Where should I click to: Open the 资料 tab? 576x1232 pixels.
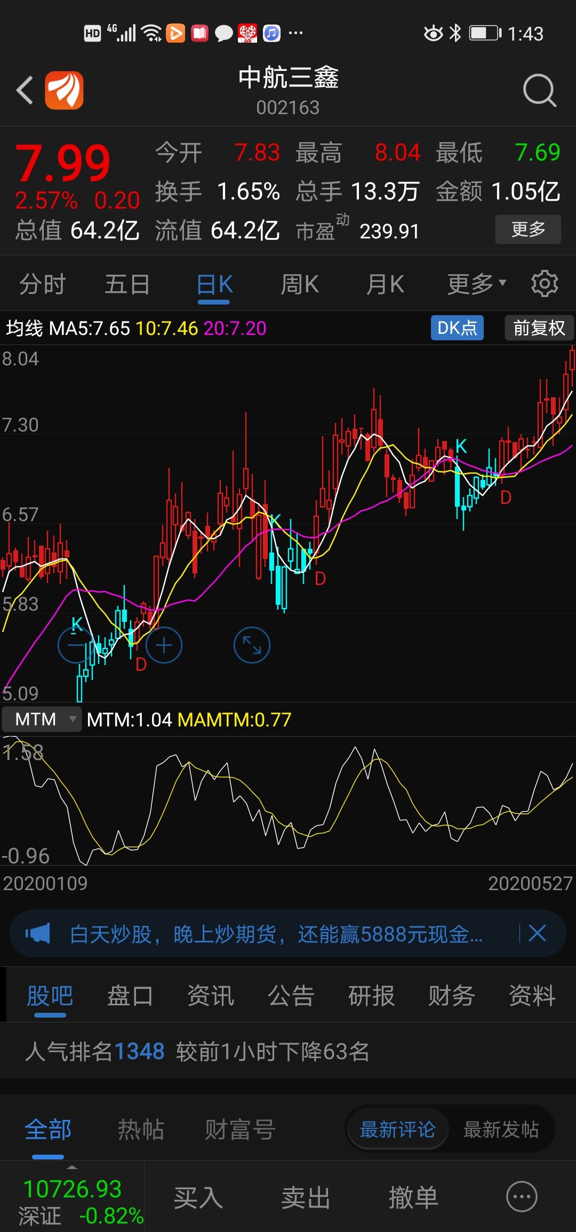click(x=532, y=996)
